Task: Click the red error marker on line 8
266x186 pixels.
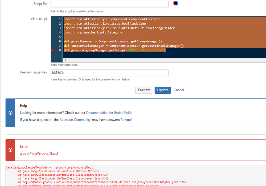Action: pos(53,50)
